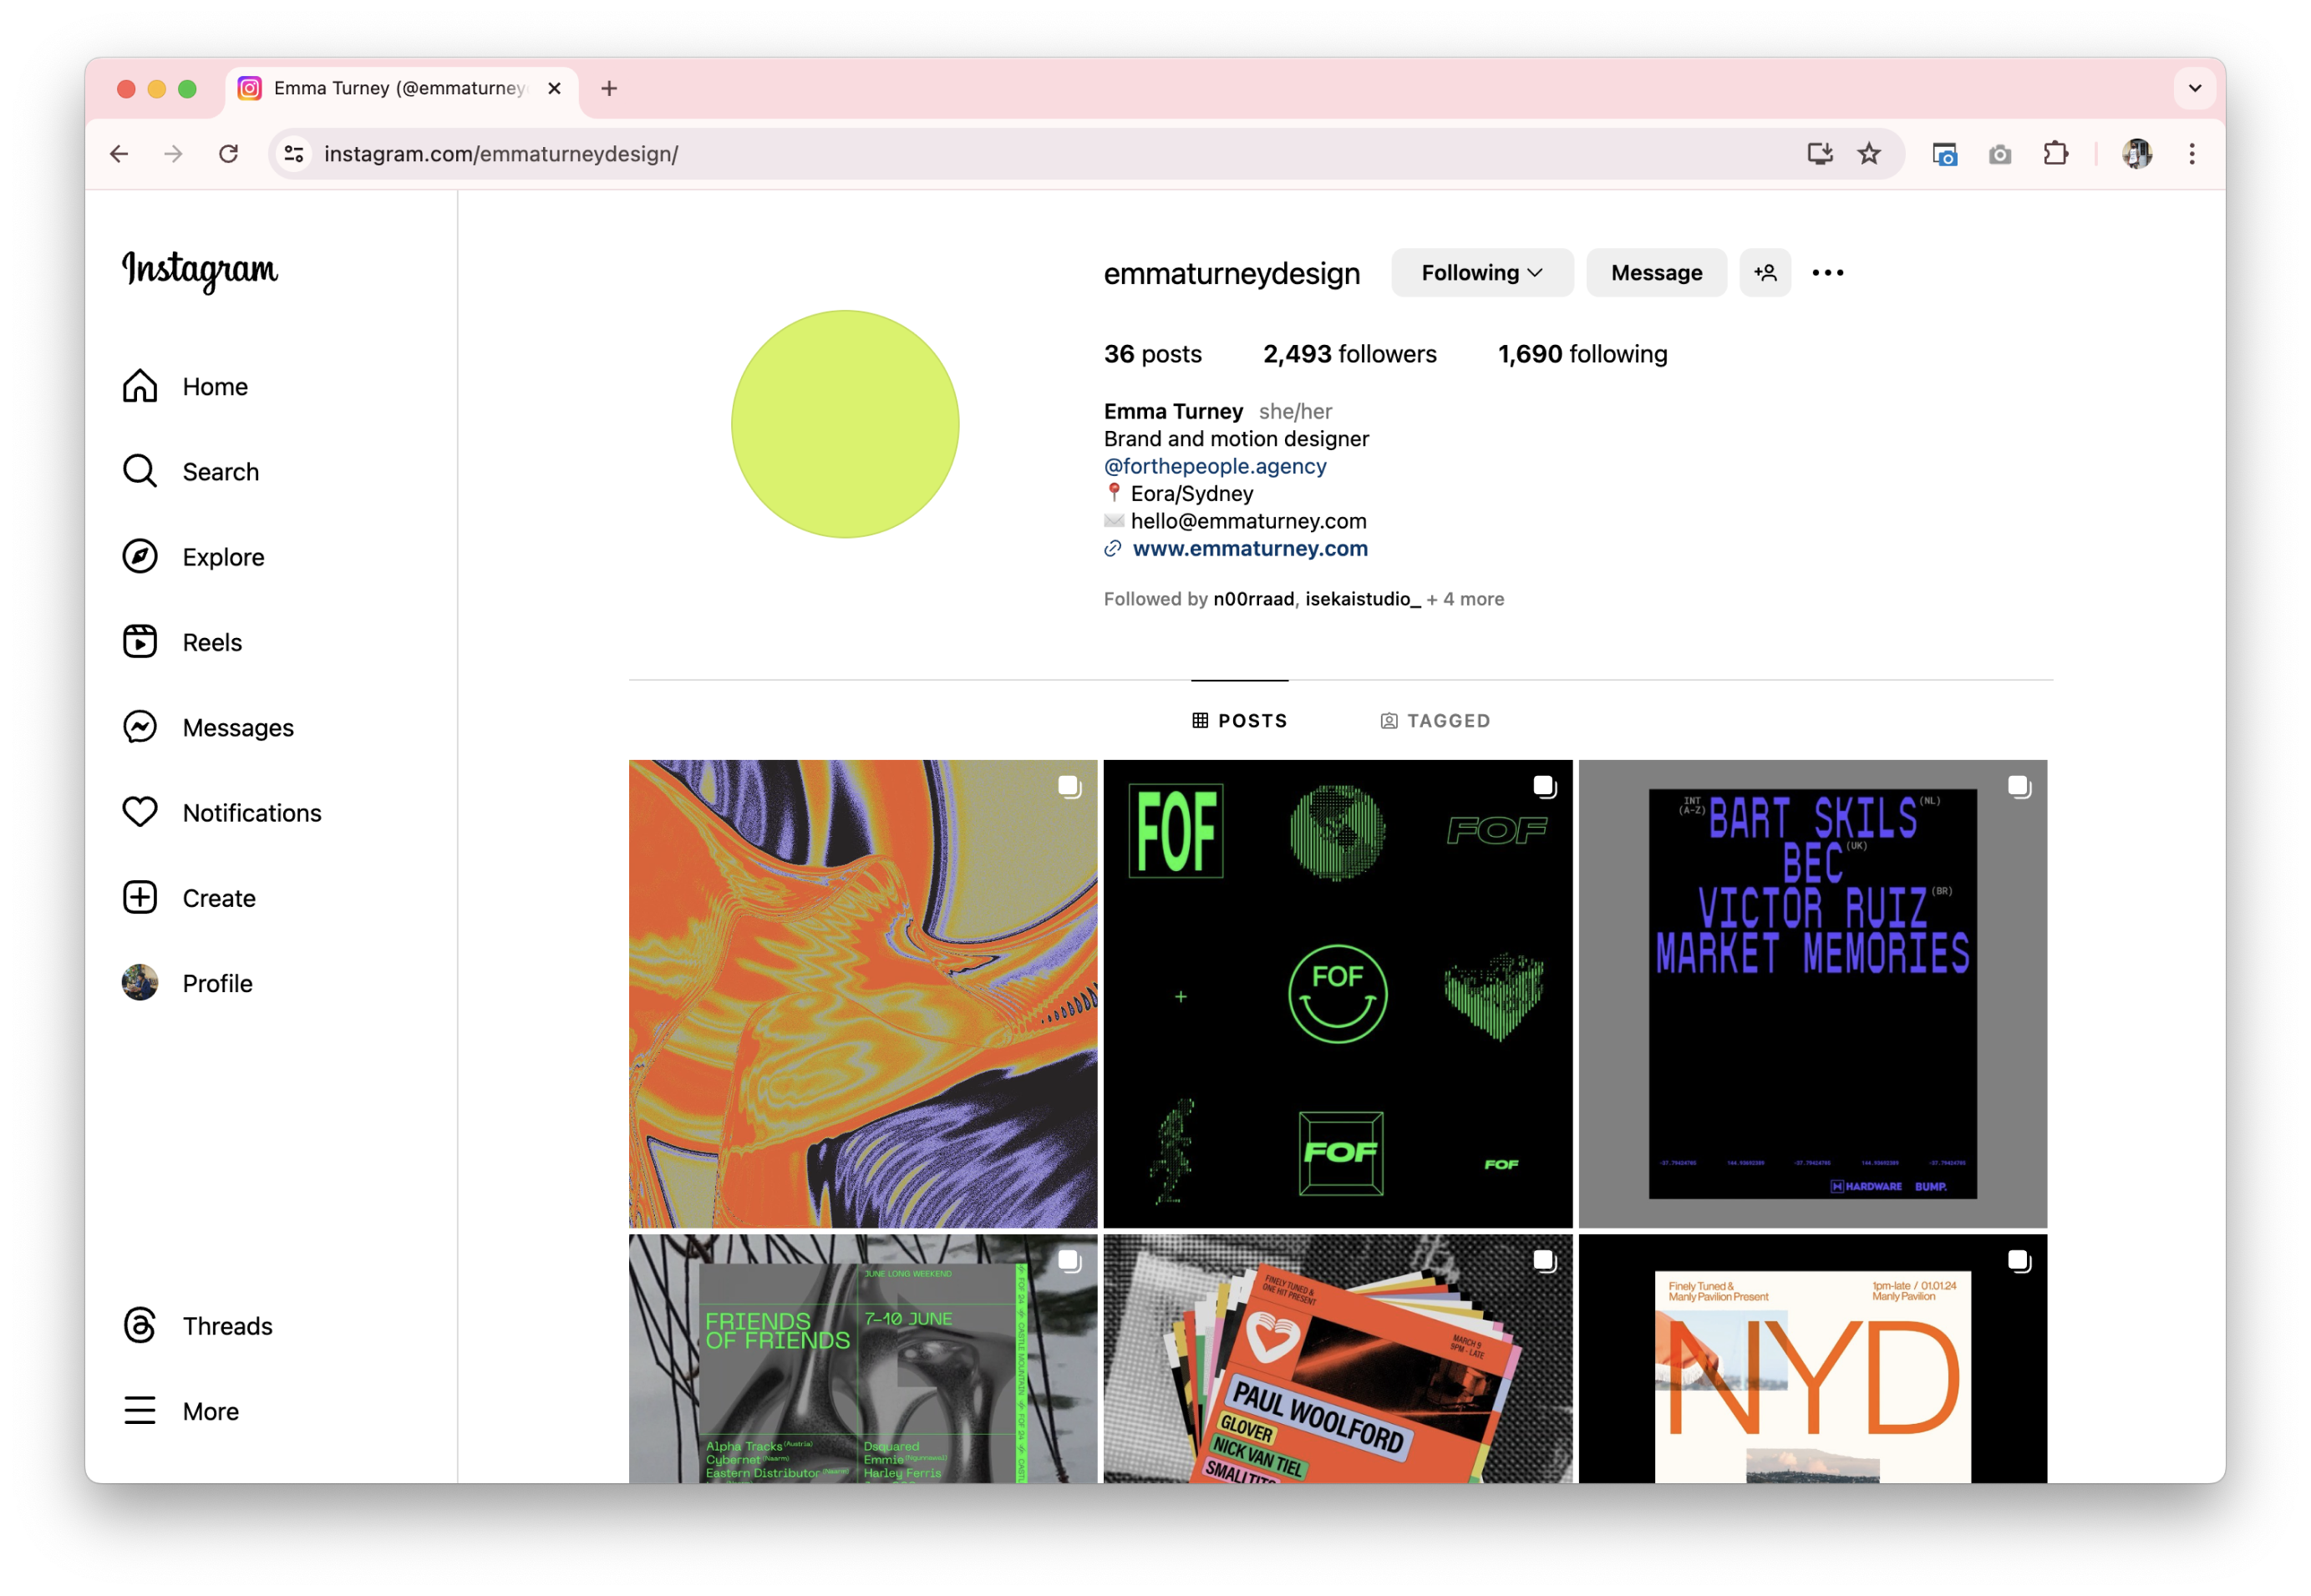2311x1596 pixels.
Task: Click the 36 posts count
Action: coord(1152,354)
